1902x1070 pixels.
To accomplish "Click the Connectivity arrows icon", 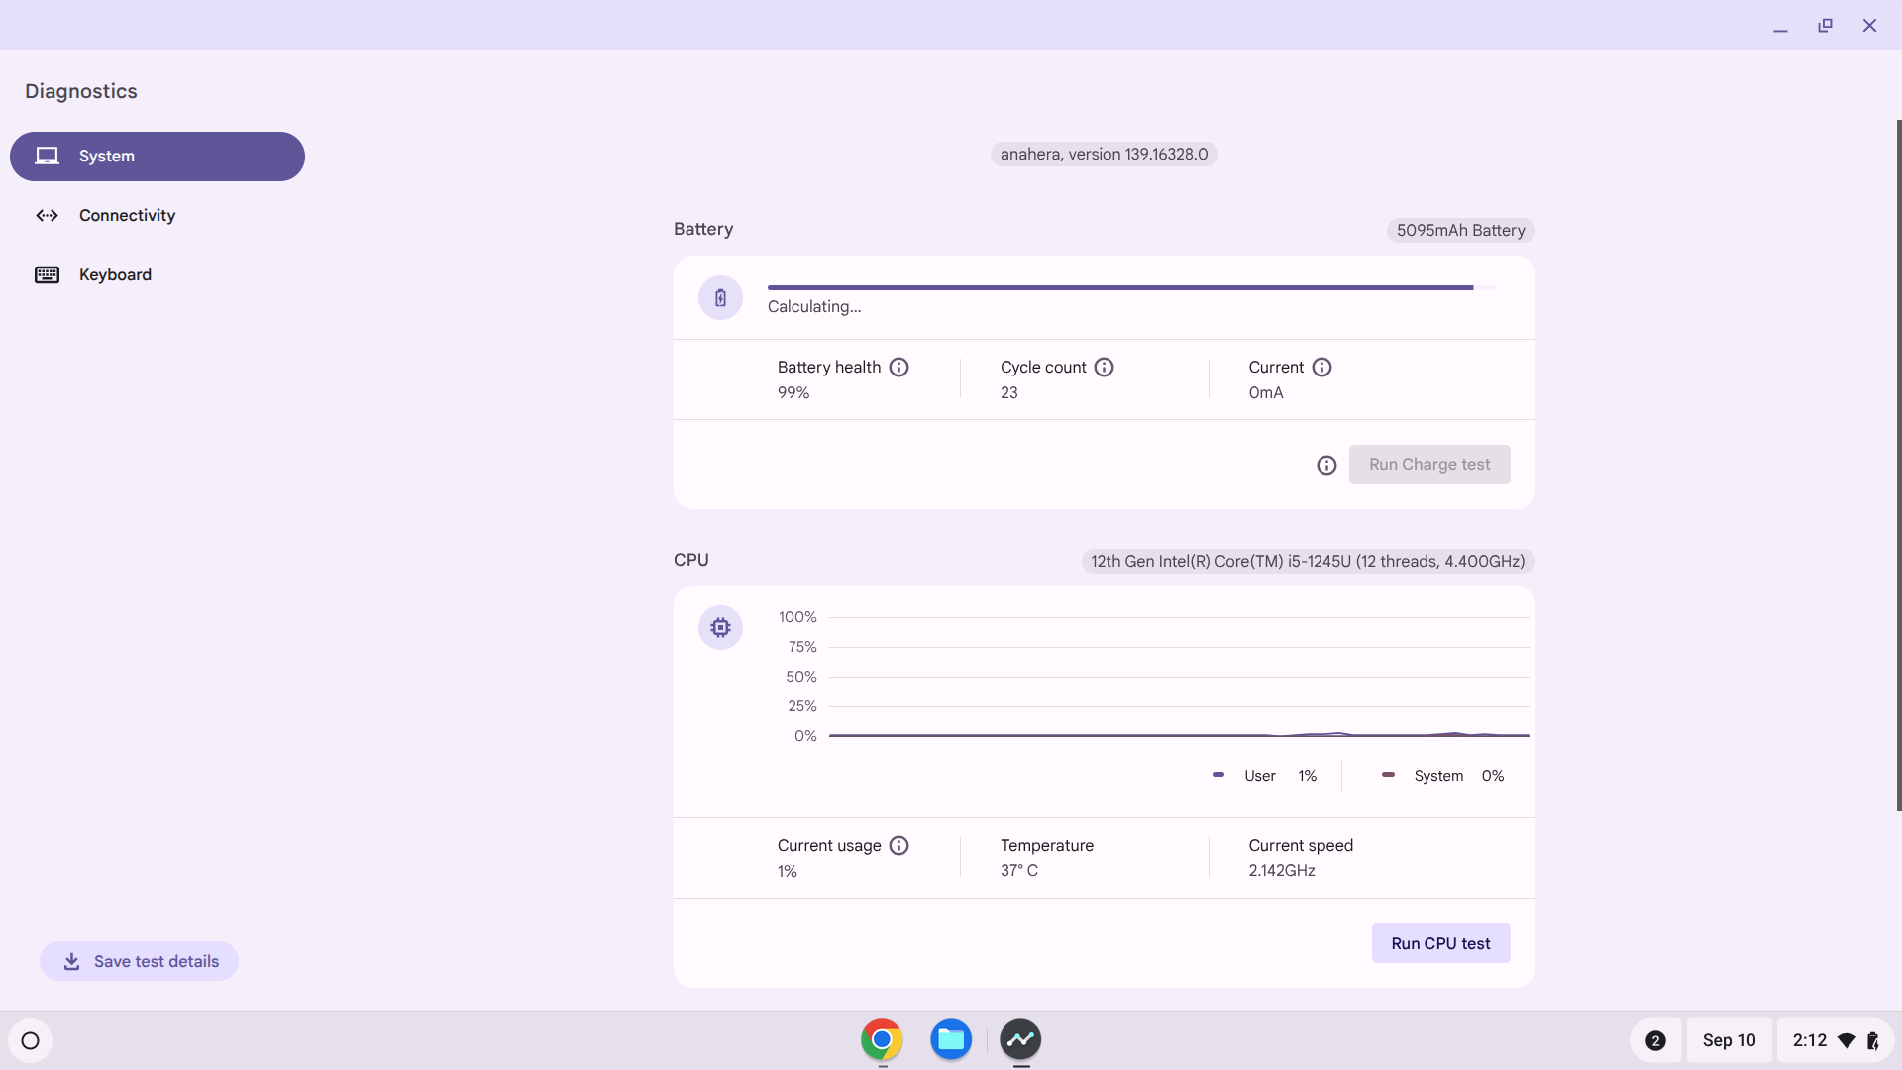I will tap(47, 216).
